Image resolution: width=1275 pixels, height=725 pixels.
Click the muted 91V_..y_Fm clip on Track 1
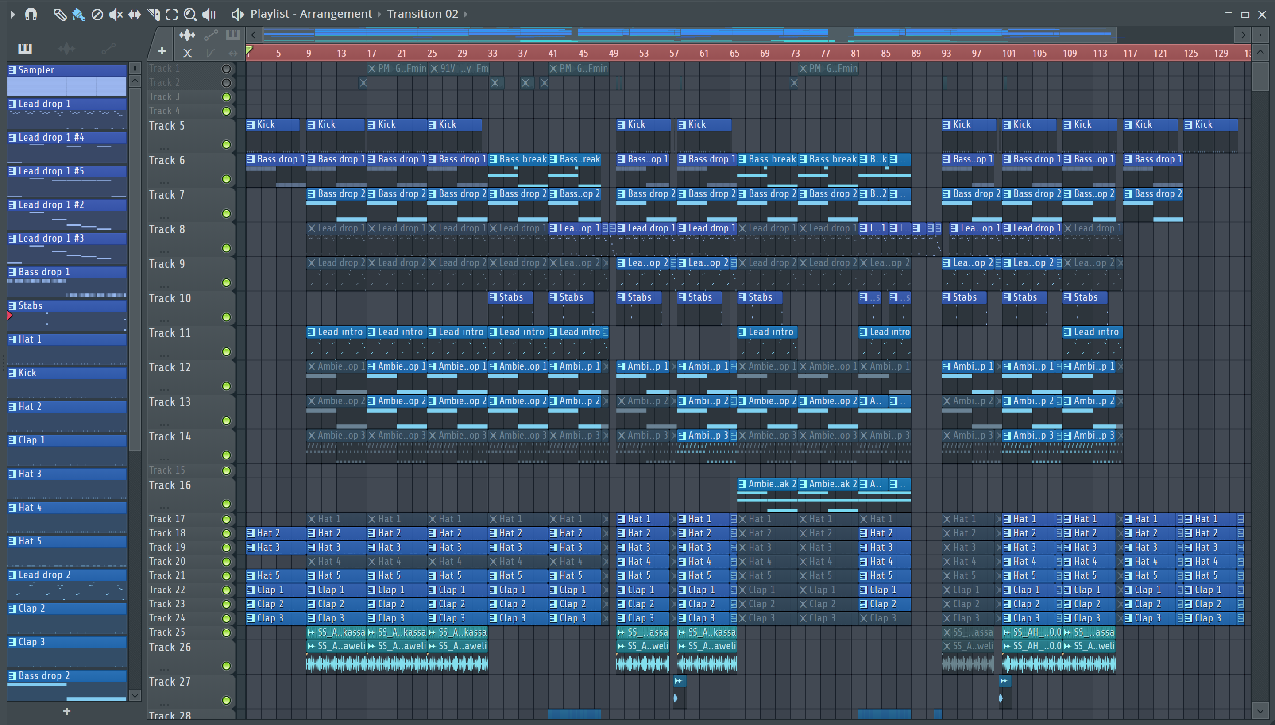(459, 69)
